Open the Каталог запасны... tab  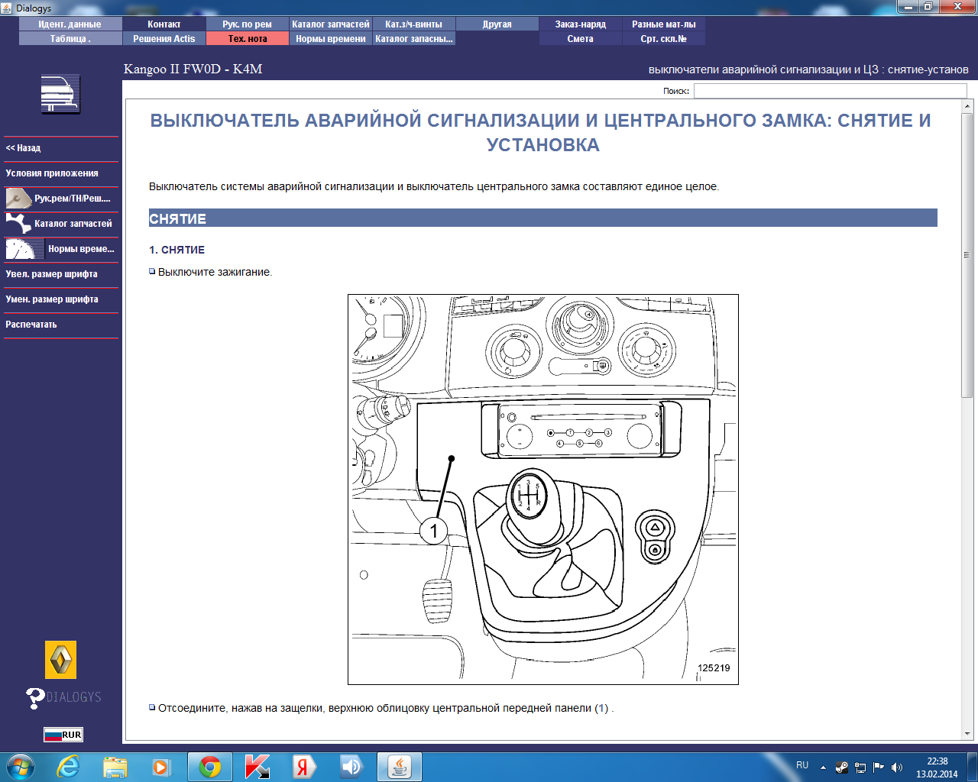[414, 39]
